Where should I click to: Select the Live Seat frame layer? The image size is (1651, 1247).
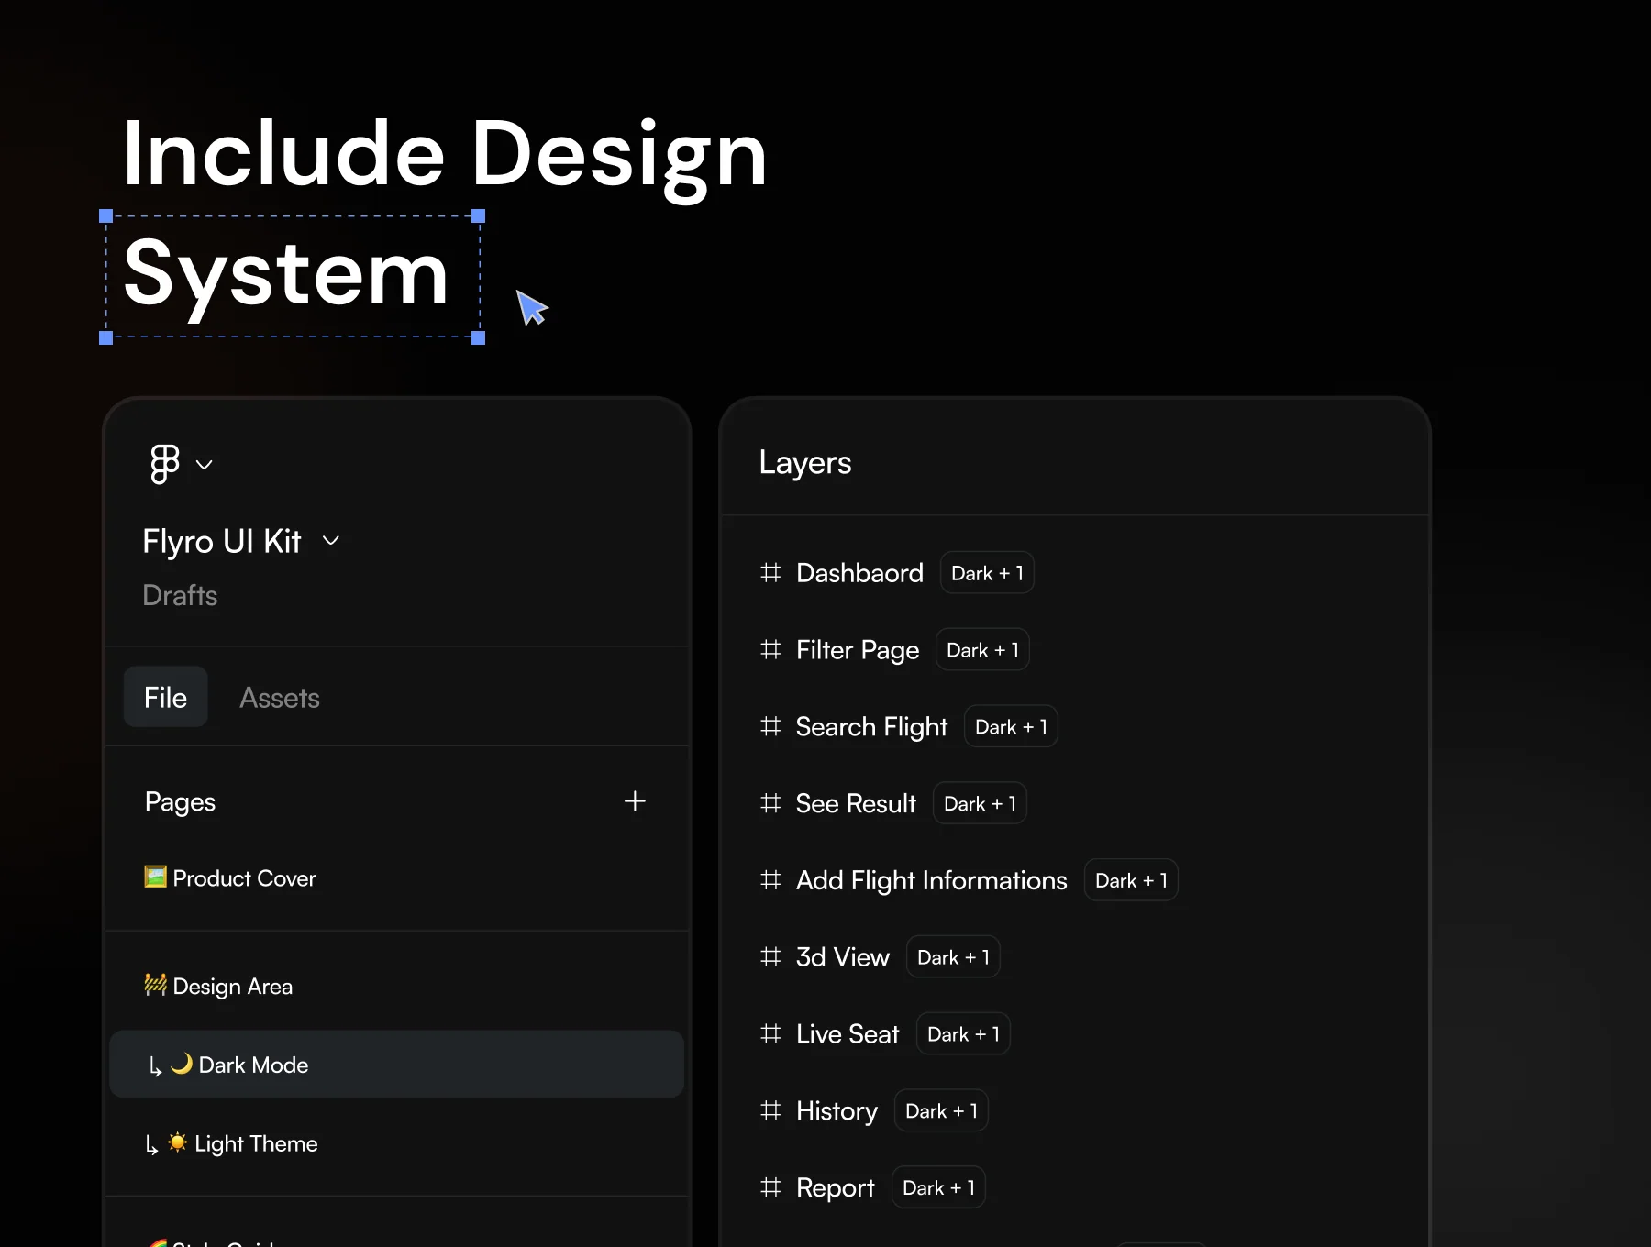click(x=848, y=1034)
